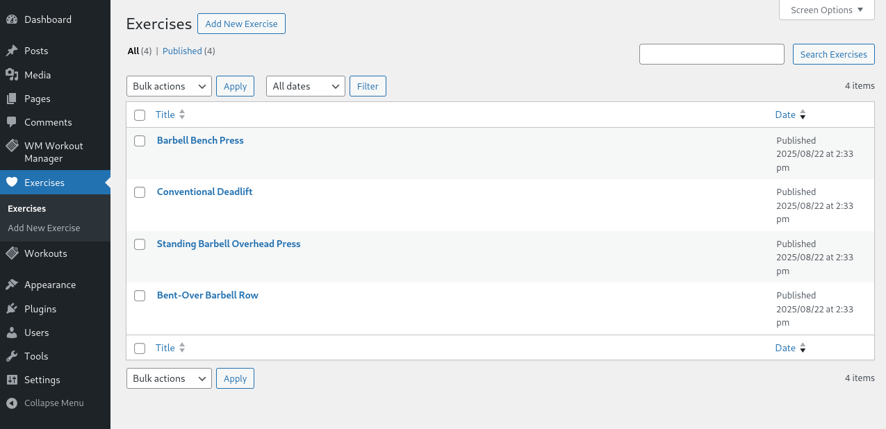The width and height of the screenshot is (886, 429).
Task: Click the Dashboard gauge icon in sidebar
Action: coord(12,19)
